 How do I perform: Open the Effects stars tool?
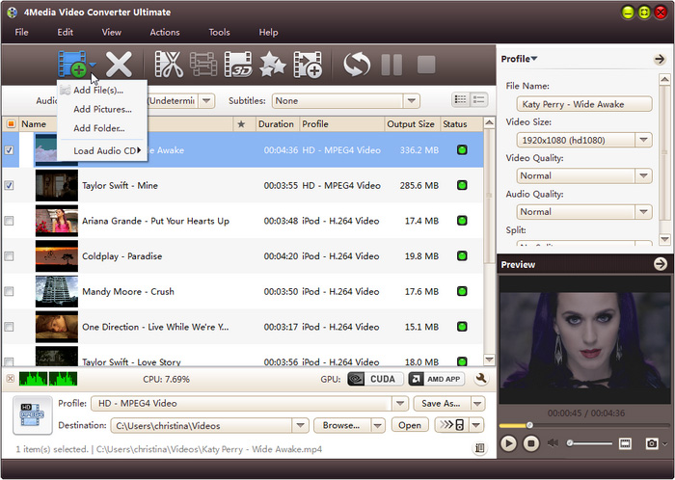(x=273, y=65)
